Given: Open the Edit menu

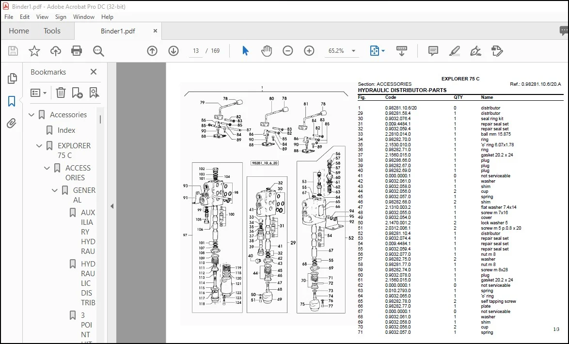Looking at the screenshot, I should [25, 17].
